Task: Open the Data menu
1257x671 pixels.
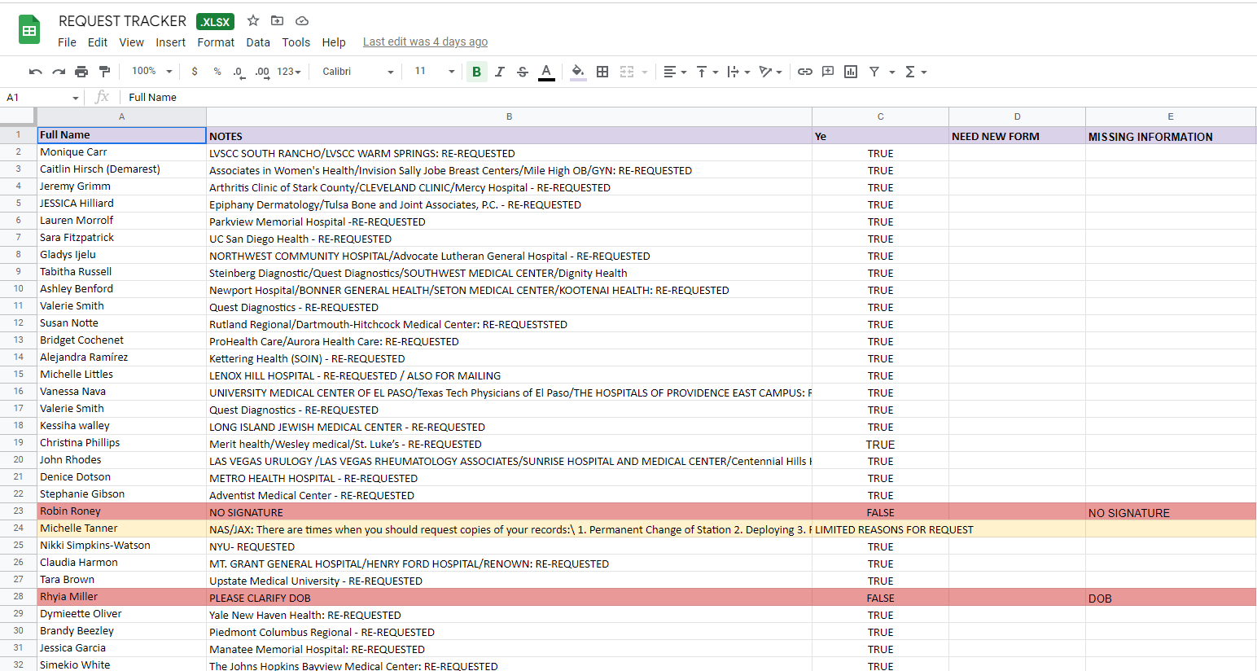Action: click(x=258, y=42)
